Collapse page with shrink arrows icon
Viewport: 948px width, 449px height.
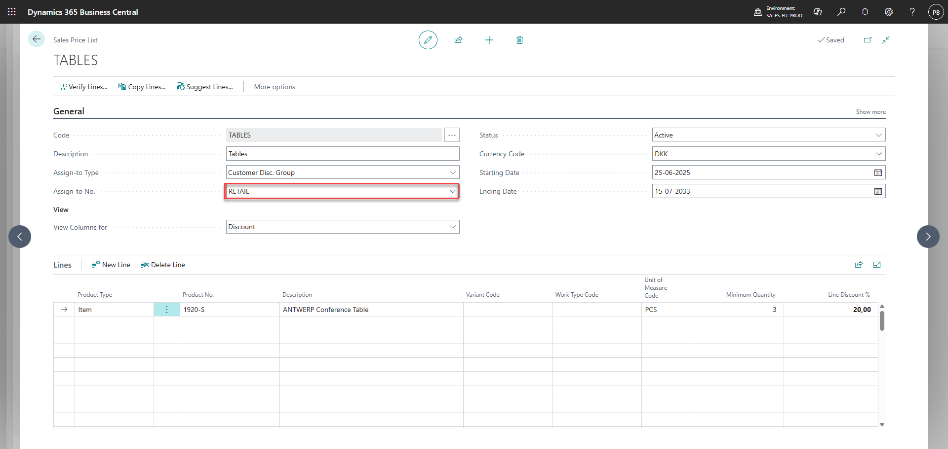coord(886,40)
